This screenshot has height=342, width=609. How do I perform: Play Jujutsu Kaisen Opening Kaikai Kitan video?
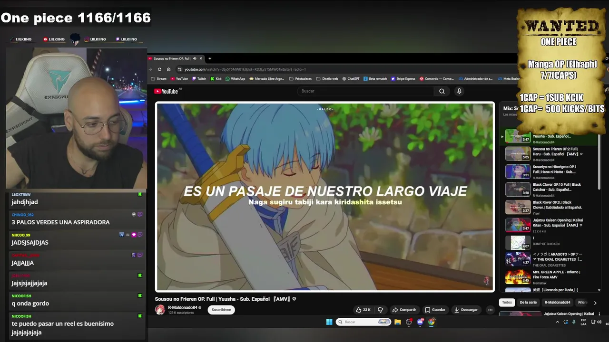click(518, 225)
